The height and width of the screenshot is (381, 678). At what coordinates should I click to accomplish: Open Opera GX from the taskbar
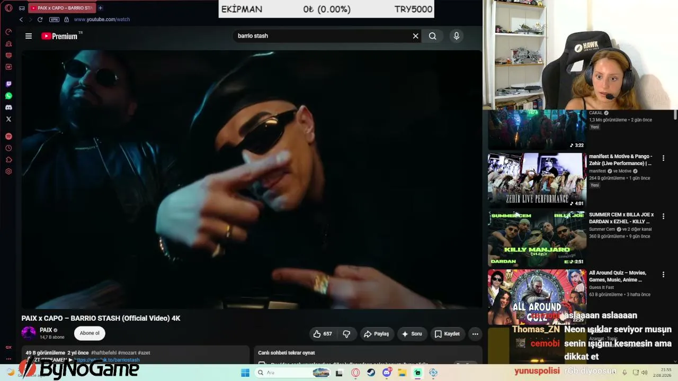(x=355, y=373)
